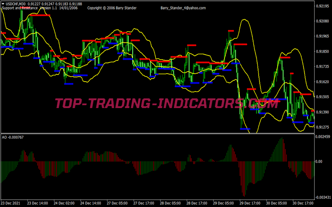Click price scale value 0.91275
332x207 pixels.
click(323, 127)
